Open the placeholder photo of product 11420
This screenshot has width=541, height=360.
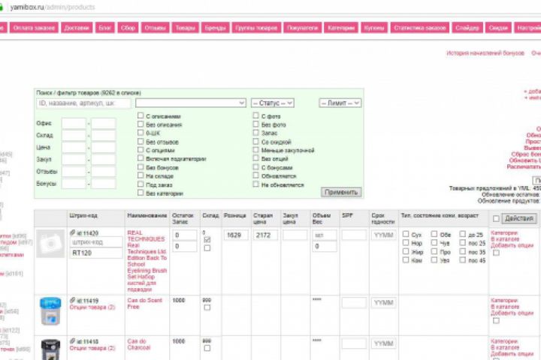[x=50, y=244]
